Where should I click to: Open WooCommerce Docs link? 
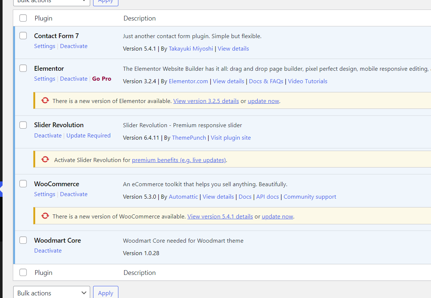(x=245, y=197)
